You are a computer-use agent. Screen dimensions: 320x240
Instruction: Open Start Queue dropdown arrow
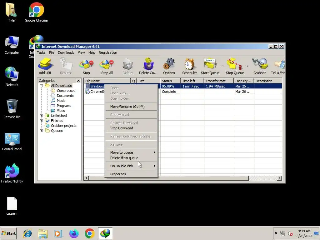(x=223, y=66)
